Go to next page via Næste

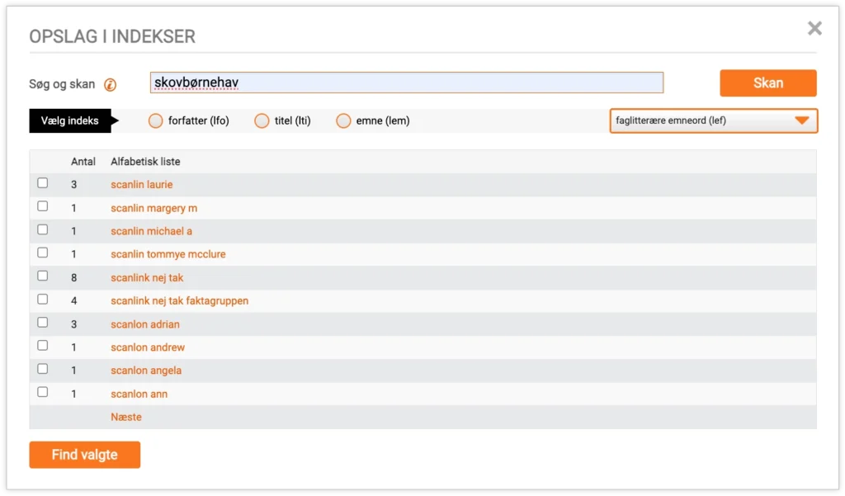[126, 417]
